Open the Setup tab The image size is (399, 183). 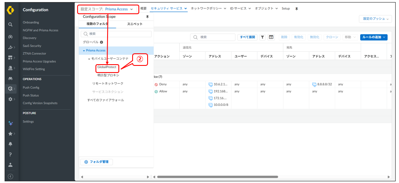point(286,8)
